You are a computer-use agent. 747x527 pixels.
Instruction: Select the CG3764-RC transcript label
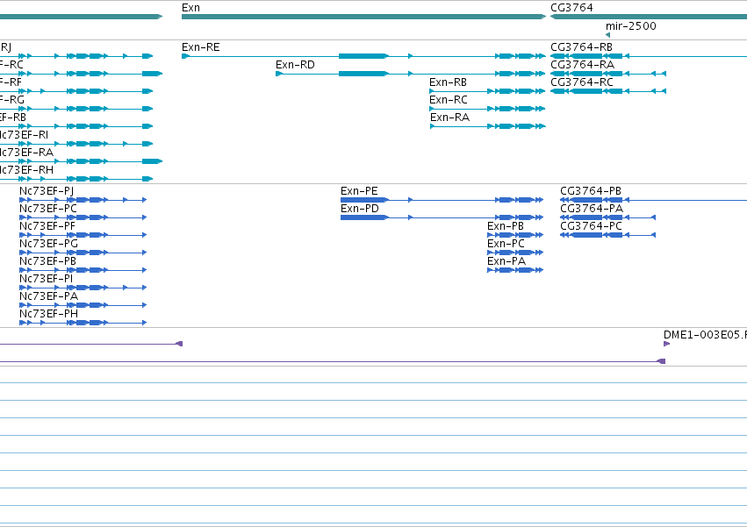click(582, 82)
